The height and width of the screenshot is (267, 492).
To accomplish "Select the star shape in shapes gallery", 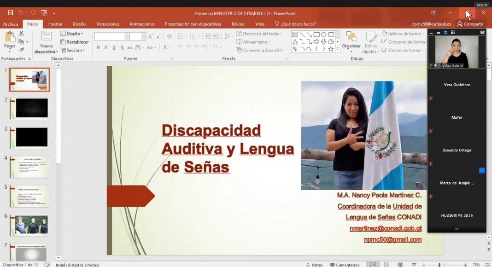I will (331, 49).
